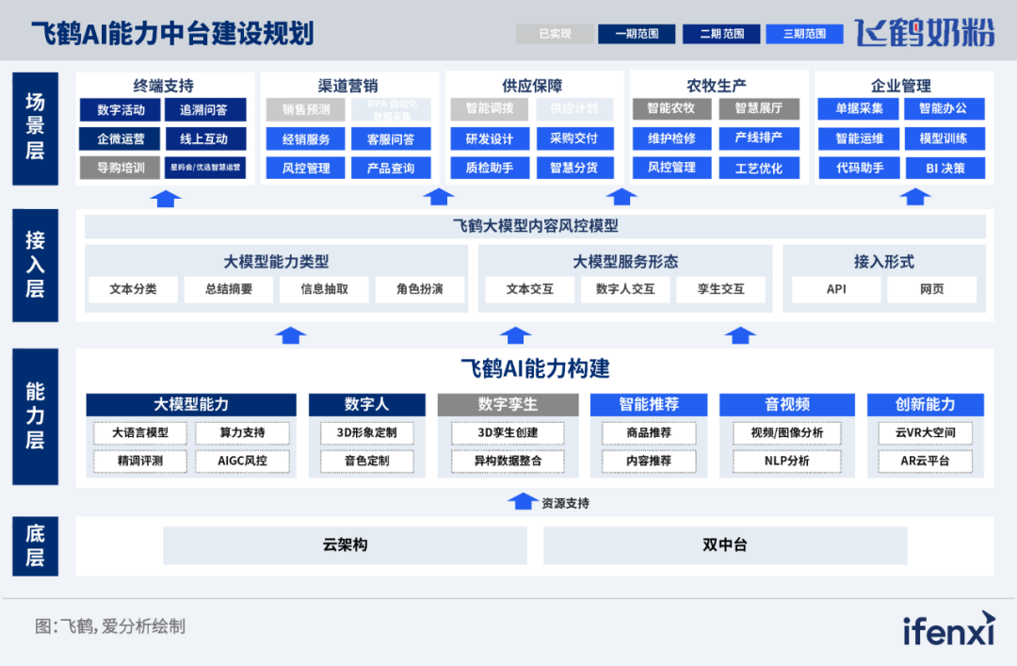The height and width of the screenshot is (666, 1017).
Task: Click the 底层 layer label
Action: (35, 546)
